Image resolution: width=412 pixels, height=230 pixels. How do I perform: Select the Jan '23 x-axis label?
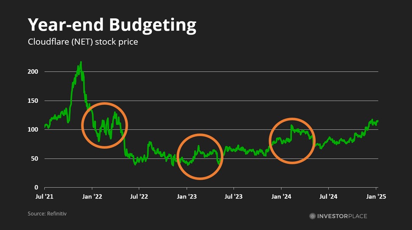point(186,196)
